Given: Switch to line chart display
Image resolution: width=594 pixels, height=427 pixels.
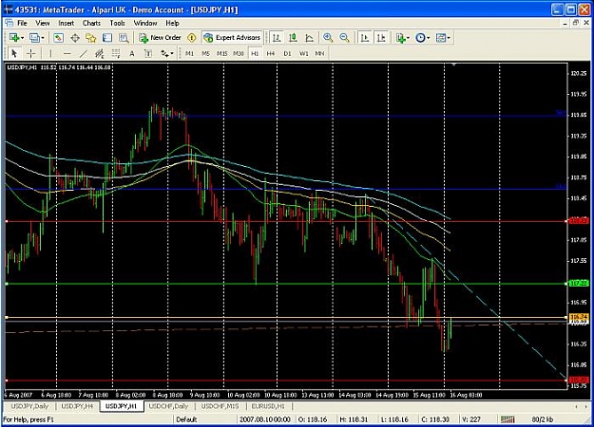Looking at the screenshot, I should coord(309,38).
